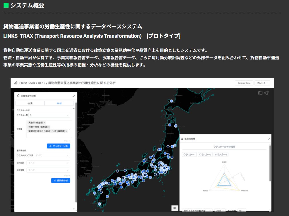Collapse the 労働生産性分析 panel with its shrink icon
The width and height of the screenshot is (289, 216).
tap(74, 96)
